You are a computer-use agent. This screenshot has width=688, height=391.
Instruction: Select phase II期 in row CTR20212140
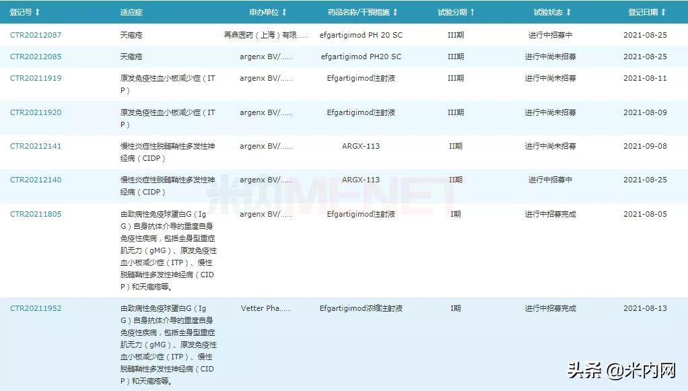[456, 180]
